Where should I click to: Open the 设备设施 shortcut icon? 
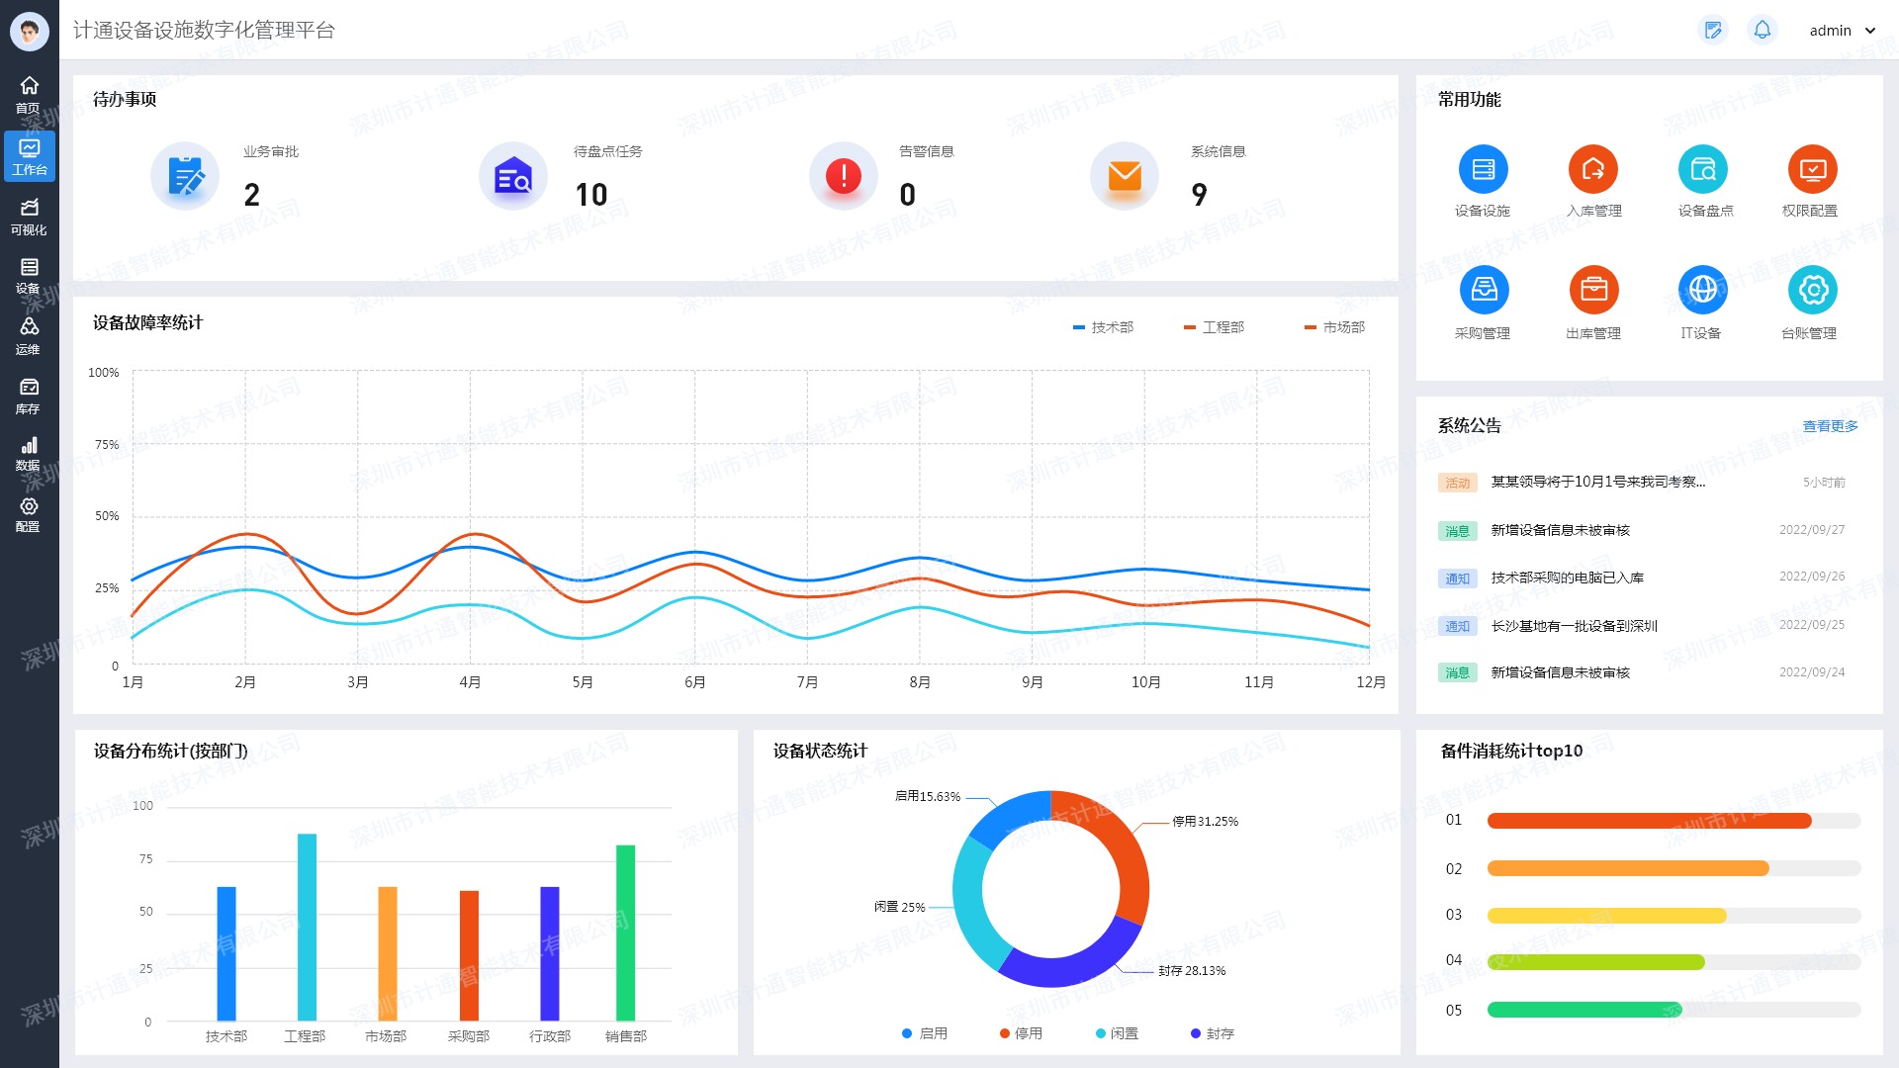tap(1483, 170)
